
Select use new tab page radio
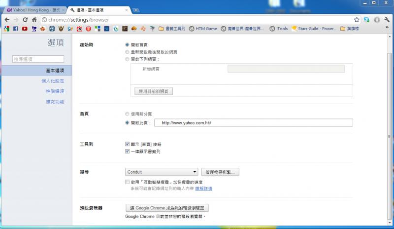(x=127, y=114)
